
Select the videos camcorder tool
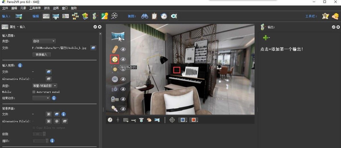pyautogui.click(x=115, y=99)
